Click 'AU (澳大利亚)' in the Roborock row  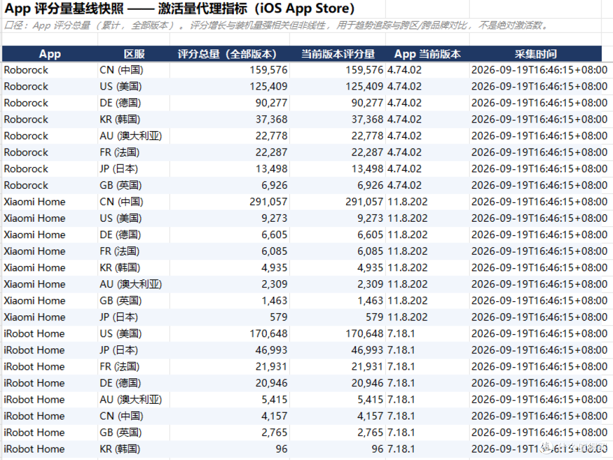[x=131, y=136]
